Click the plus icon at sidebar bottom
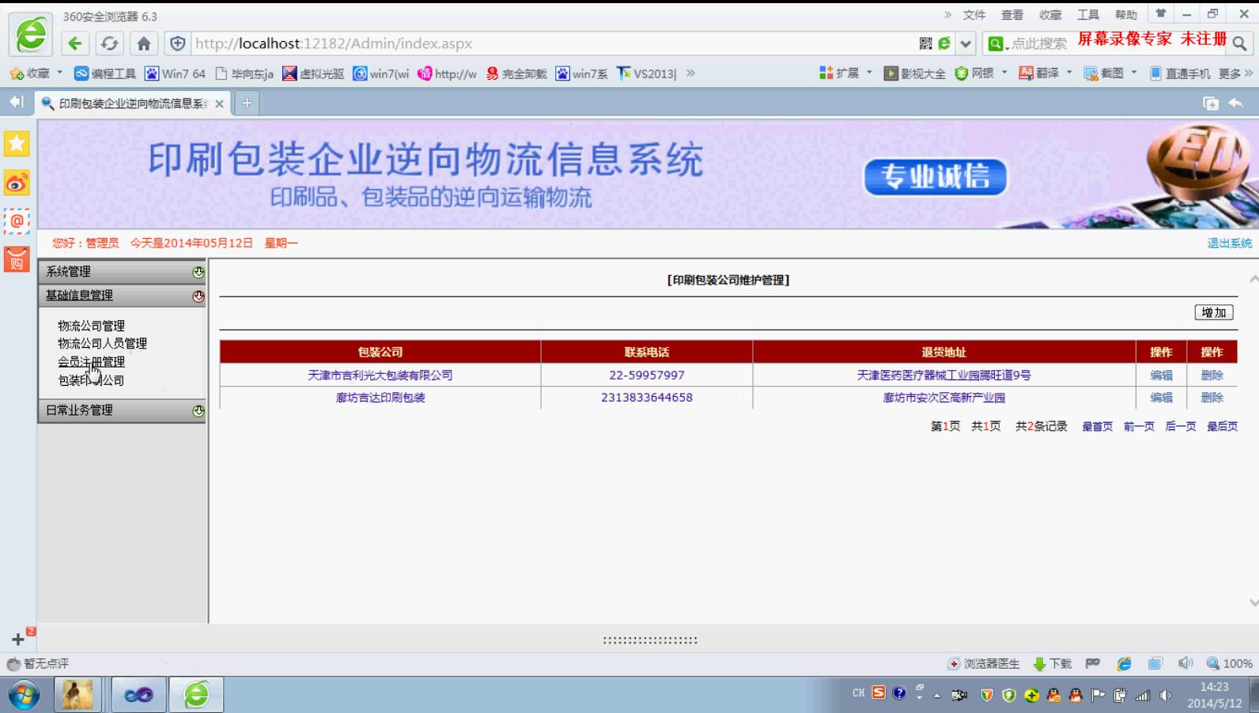 click(x=18, y=639)
